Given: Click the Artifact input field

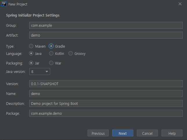Looking at the screenshot, I should 106,35.
